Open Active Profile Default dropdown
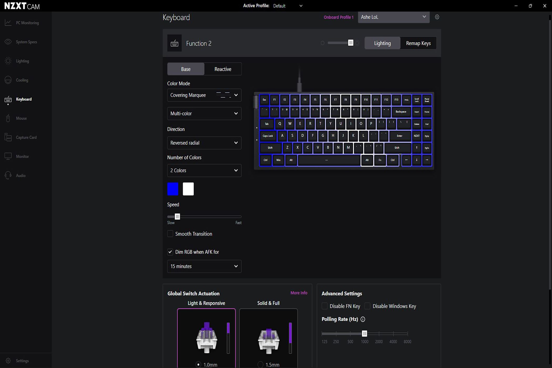552x368 pixels. tap(288, 6)
